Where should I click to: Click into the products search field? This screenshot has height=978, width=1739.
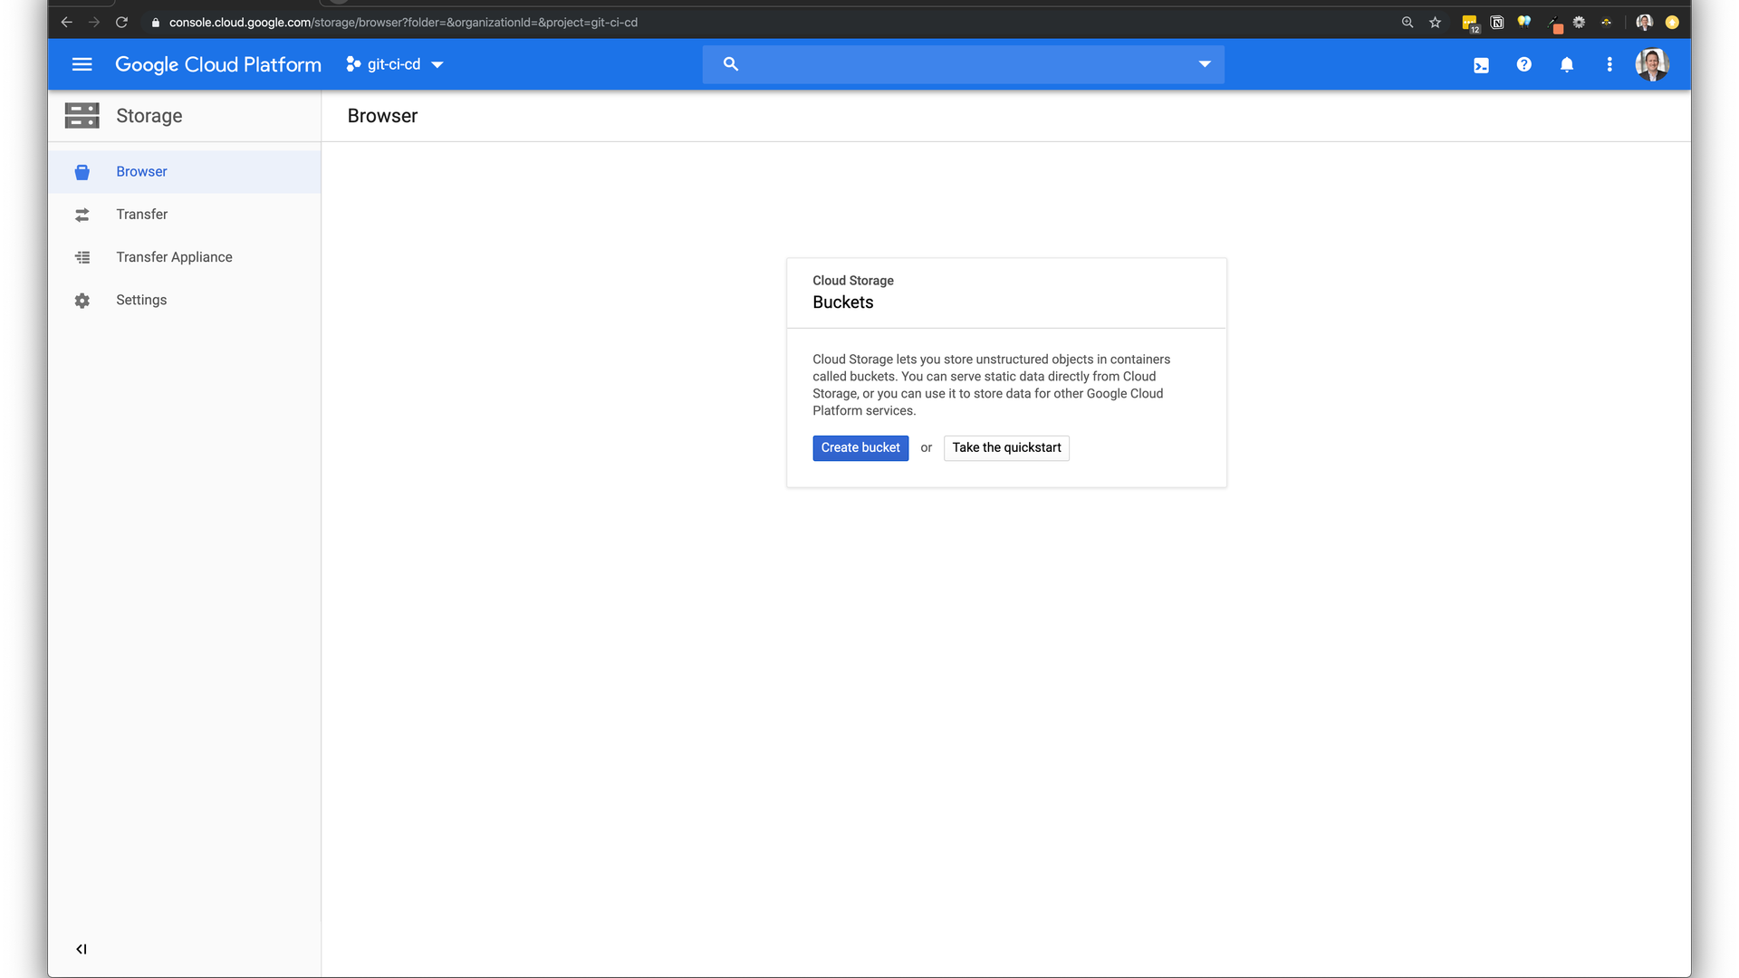point(960,64)
